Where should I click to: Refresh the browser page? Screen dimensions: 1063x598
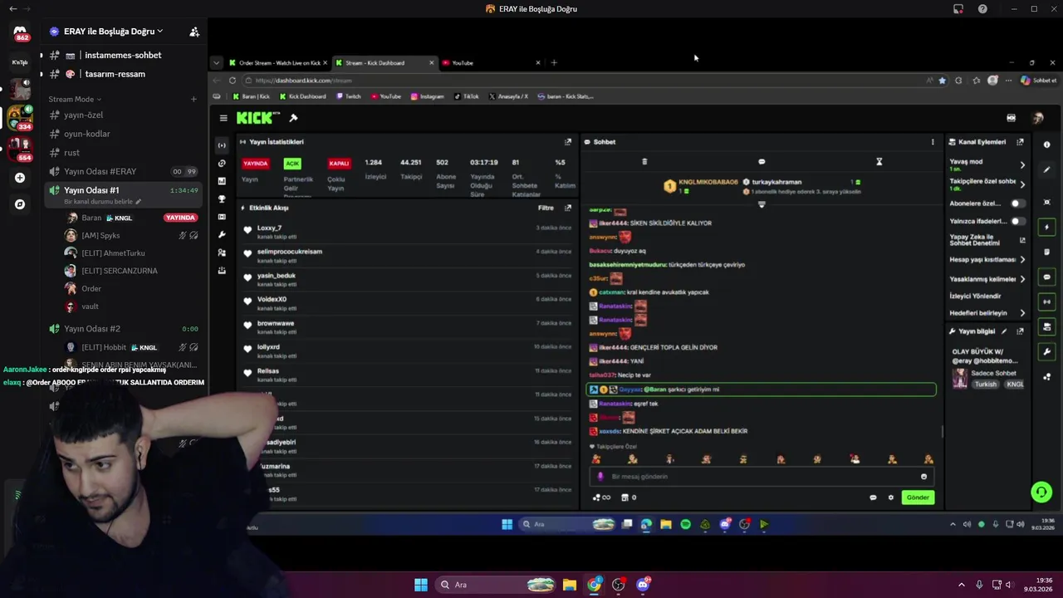point(233,81)
